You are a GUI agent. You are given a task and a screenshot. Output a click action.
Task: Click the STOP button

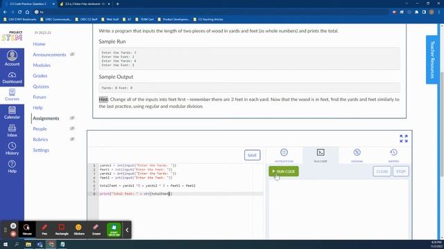tap(401, 172)
